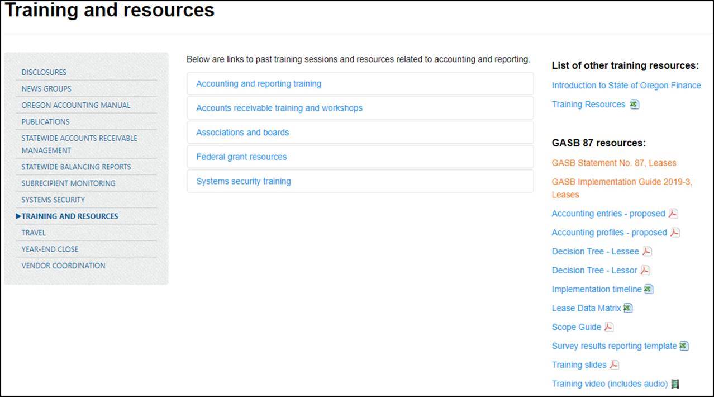Click PDF icon beside Accounting profiles - proposed
The width and height of the screenshot is (714, 397).
(675, 233)
